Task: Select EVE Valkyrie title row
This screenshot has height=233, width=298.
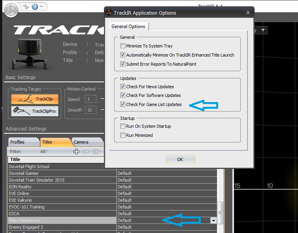Action: [x=62, y=200]
